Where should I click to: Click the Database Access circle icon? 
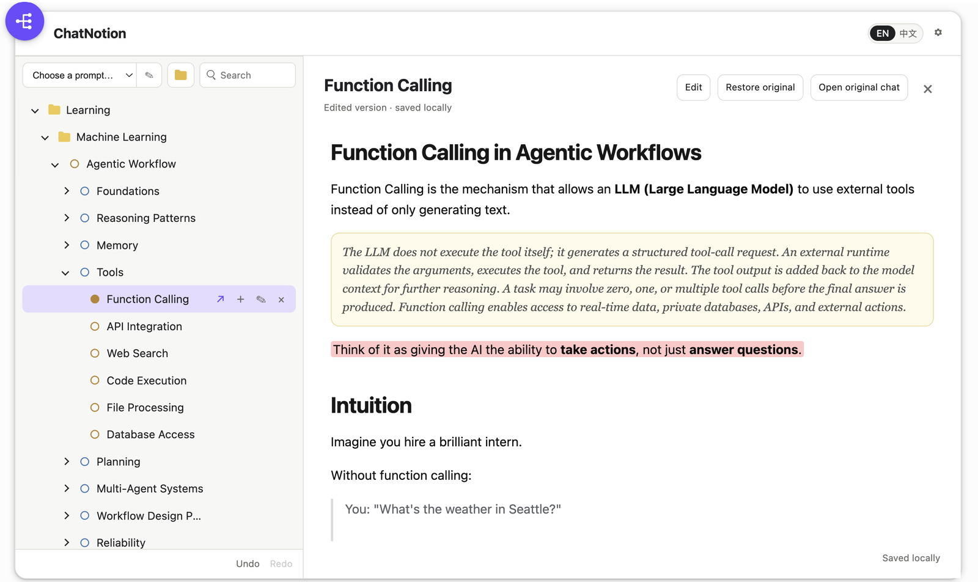click(95, 434)
